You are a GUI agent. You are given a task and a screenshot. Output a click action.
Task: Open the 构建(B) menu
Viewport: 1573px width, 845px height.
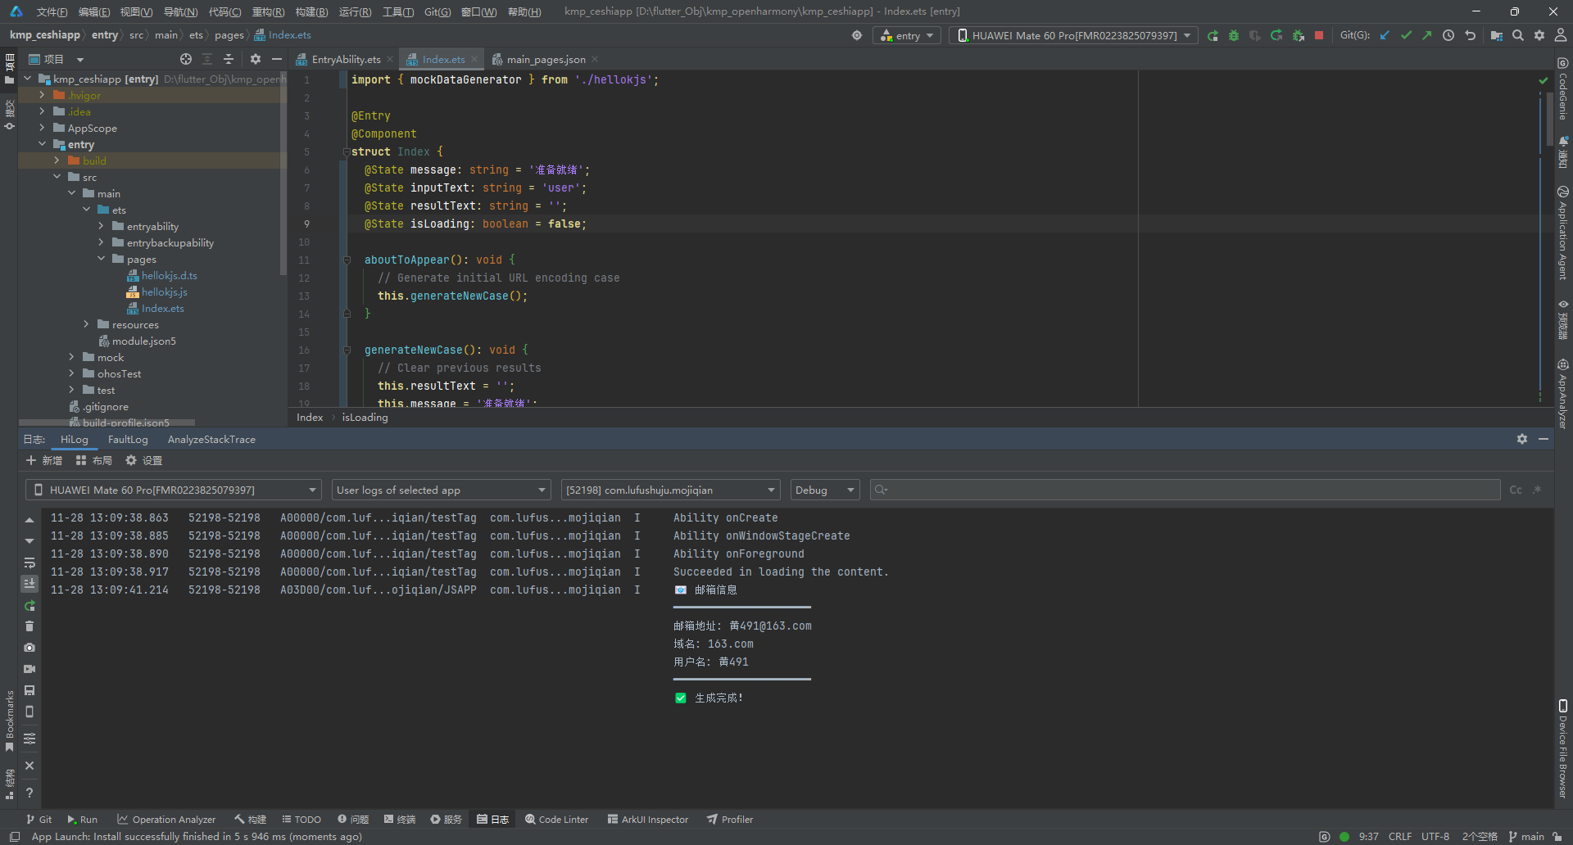(x=311, y=11)
